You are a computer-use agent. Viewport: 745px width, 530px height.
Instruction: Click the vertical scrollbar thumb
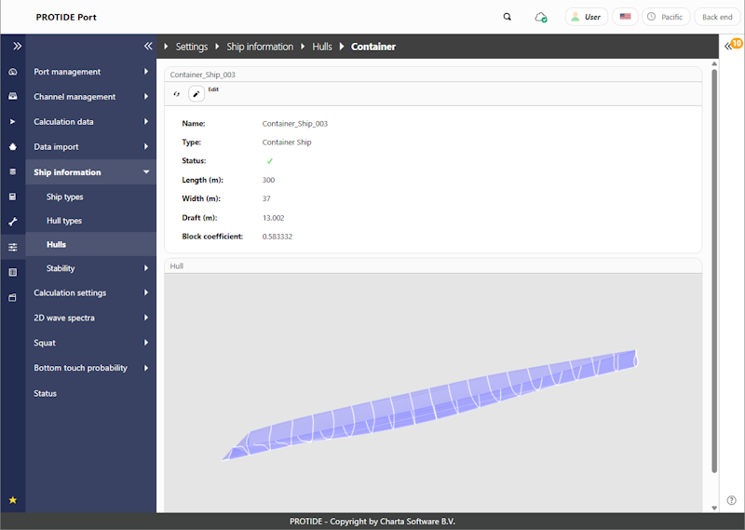[x=714, y=271]
